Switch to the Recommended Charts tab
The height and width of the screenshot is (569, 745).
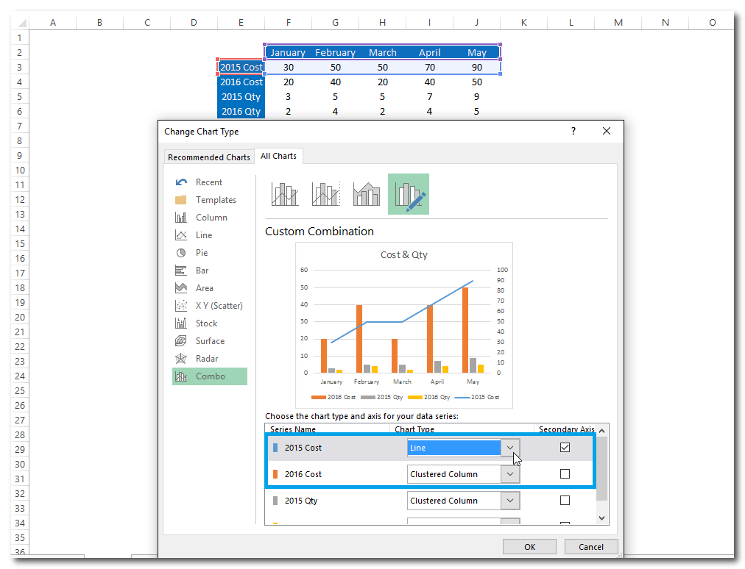point(208,157)
